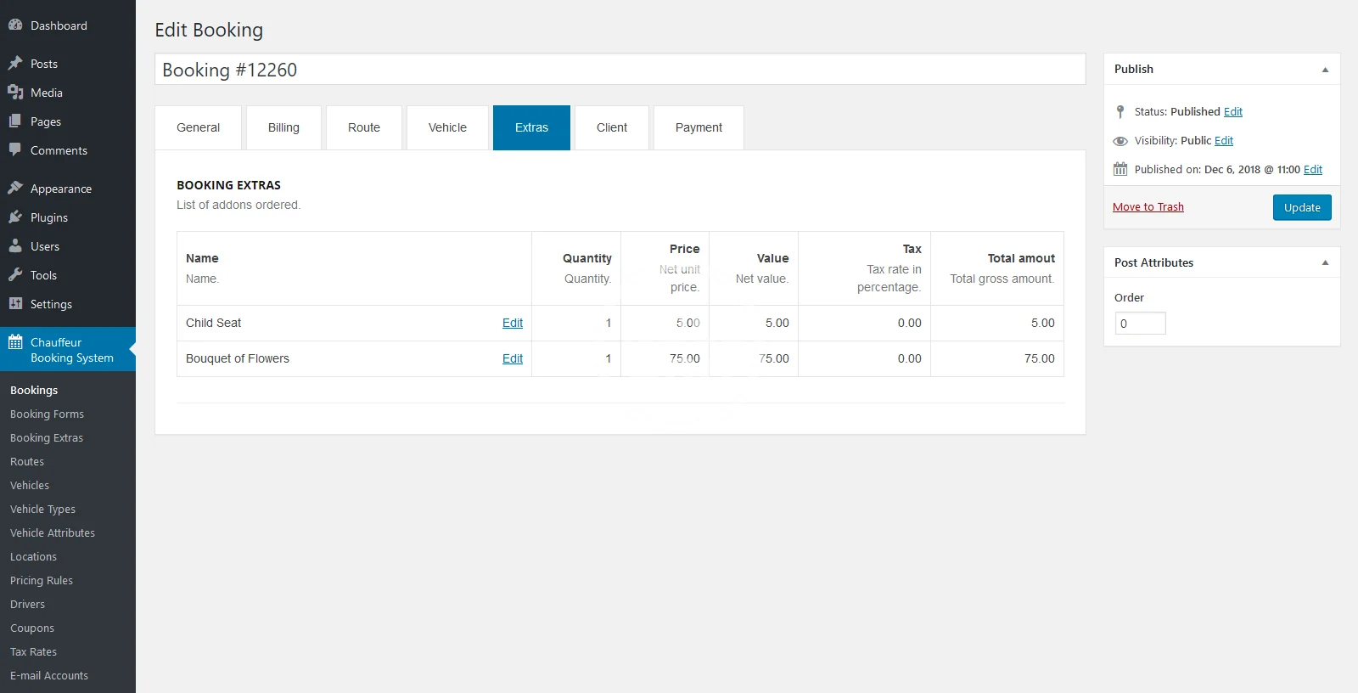
Task: Select the Vehicle tab
Action: (447, 127)
